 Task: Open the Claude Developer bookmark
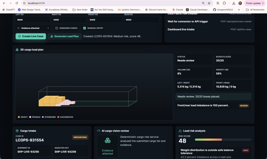(x=197, y=10)
